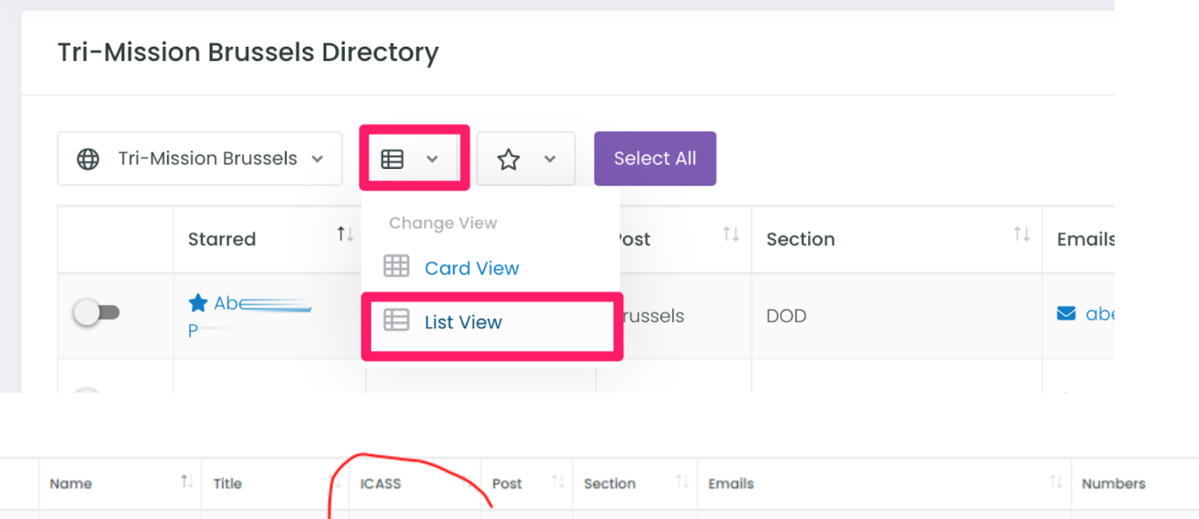Sort the Name column in lower table
This screenshot has width=1199, height=519.
(187, 482)
